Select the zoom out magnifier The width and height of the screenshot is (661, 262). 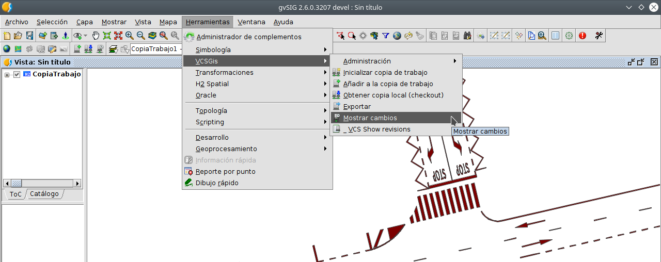[141, 36]
